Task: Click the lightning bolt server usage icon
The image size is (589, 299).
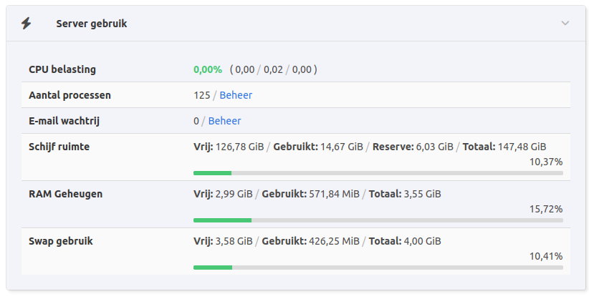Action: [27, 24]
